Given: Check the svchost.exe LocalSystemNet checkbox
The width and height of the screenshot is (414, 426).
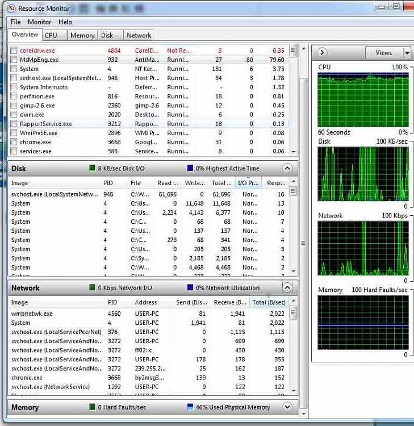Looking at the screenshot, I should [14, 78].
